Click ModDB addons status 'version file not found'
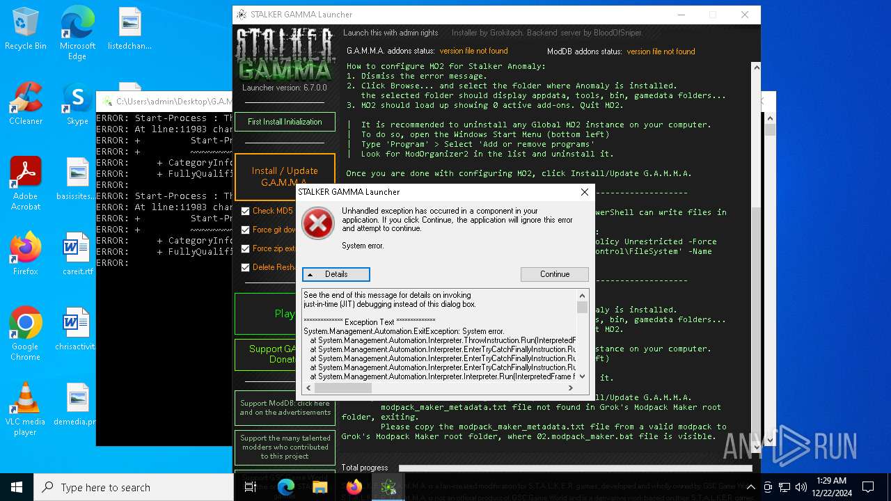The height and width of the screenshot is (501, 891). tap(661, 51)
